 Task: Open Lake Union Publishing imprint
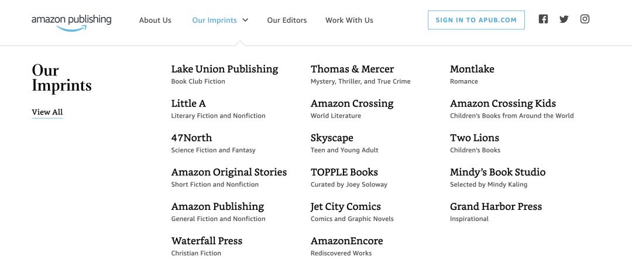click(225, 69)
